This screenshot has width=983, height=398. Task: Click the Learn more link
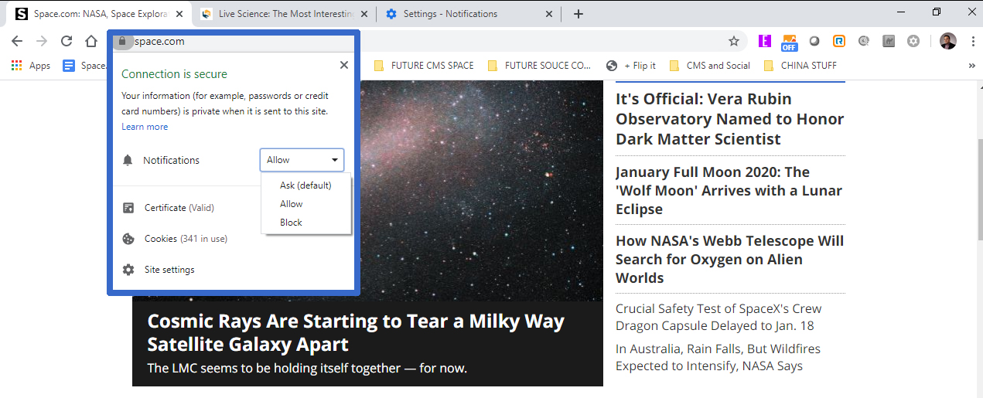pos(145,127)
